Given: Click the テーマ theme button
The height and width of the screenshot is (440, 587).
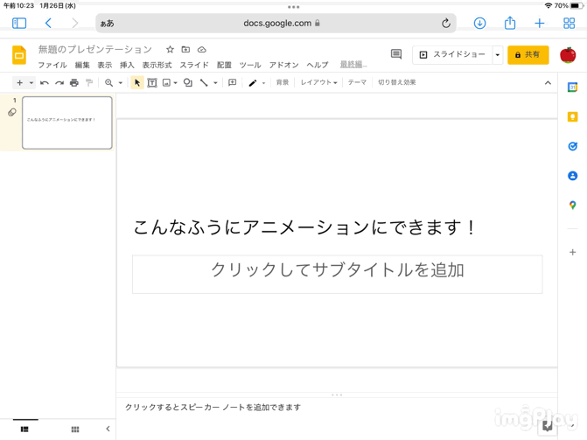Looking at the screenshot, I should click(357, 82).
